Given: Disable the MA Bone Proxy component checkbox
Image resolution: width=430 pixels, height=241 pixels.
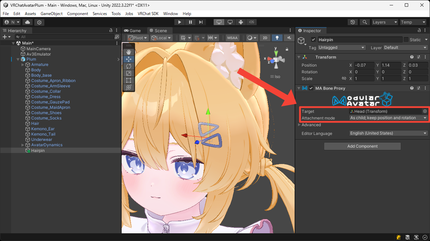Looking at the screenshot, I should click(311, 88).
